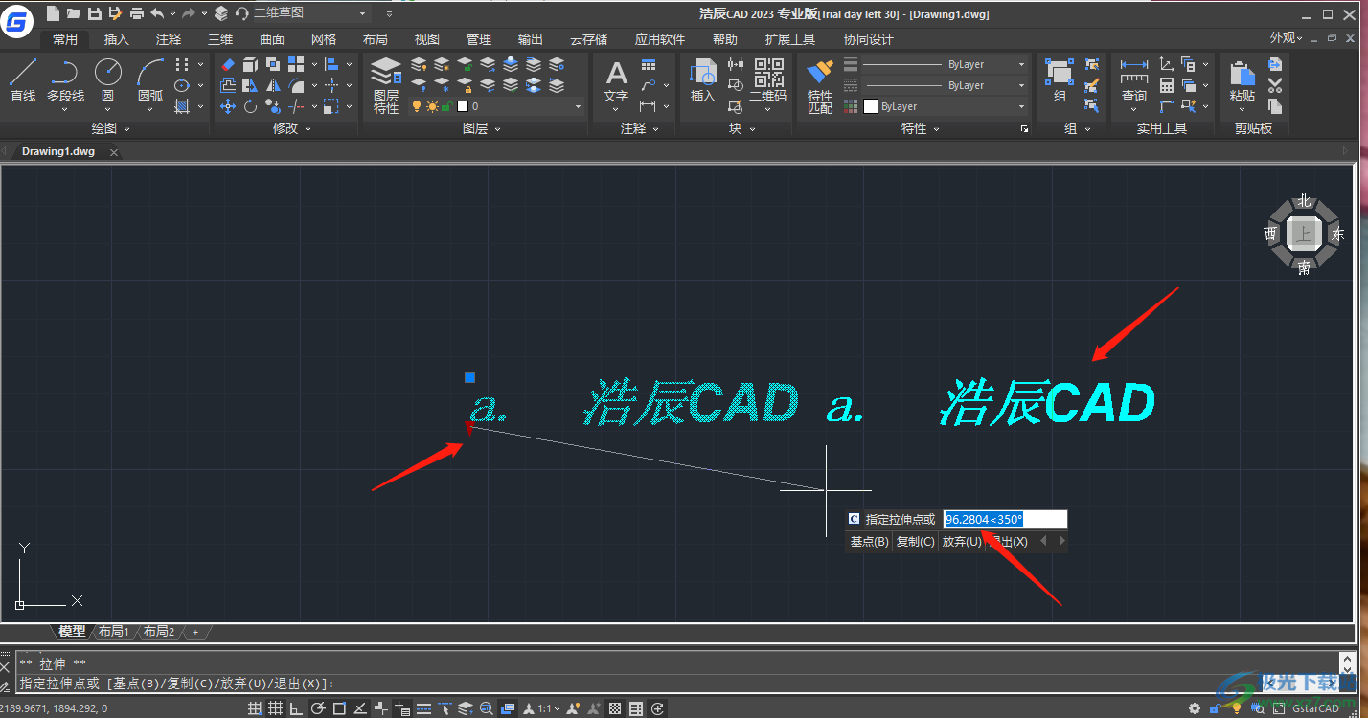Toggle polar tracking in status bar
The height and width of the screenshot is (718, 1368).
317,708
